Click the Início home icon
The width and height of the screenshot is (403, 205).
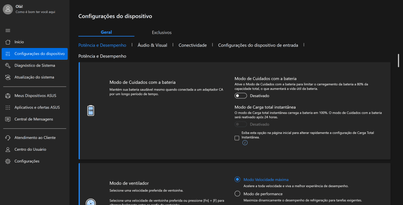click(x=8, y=42)
